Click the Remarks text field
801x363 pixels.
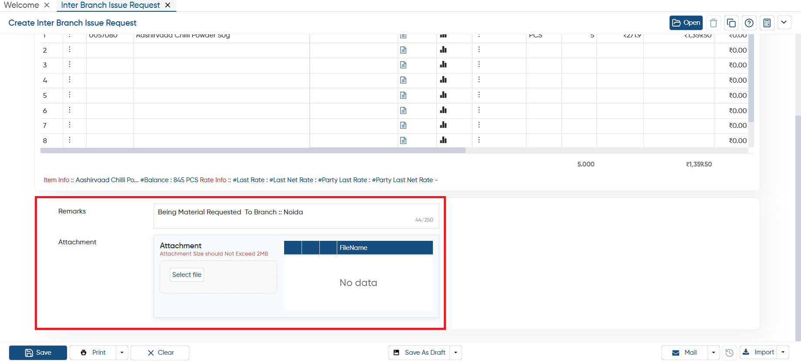[x=296, y=216]
